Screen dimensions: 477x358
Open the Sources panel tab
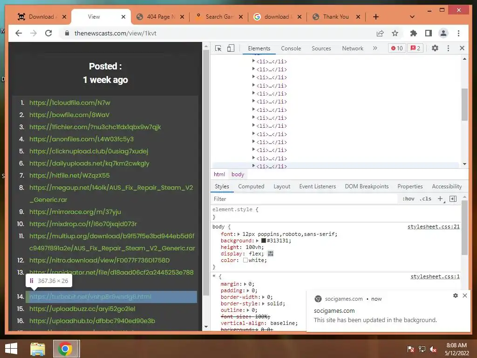click(x=321, y=48)
